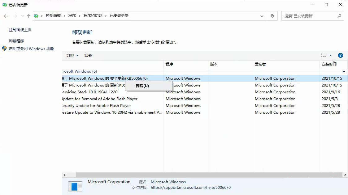Close the 已安装更新 window

(341, 5)
